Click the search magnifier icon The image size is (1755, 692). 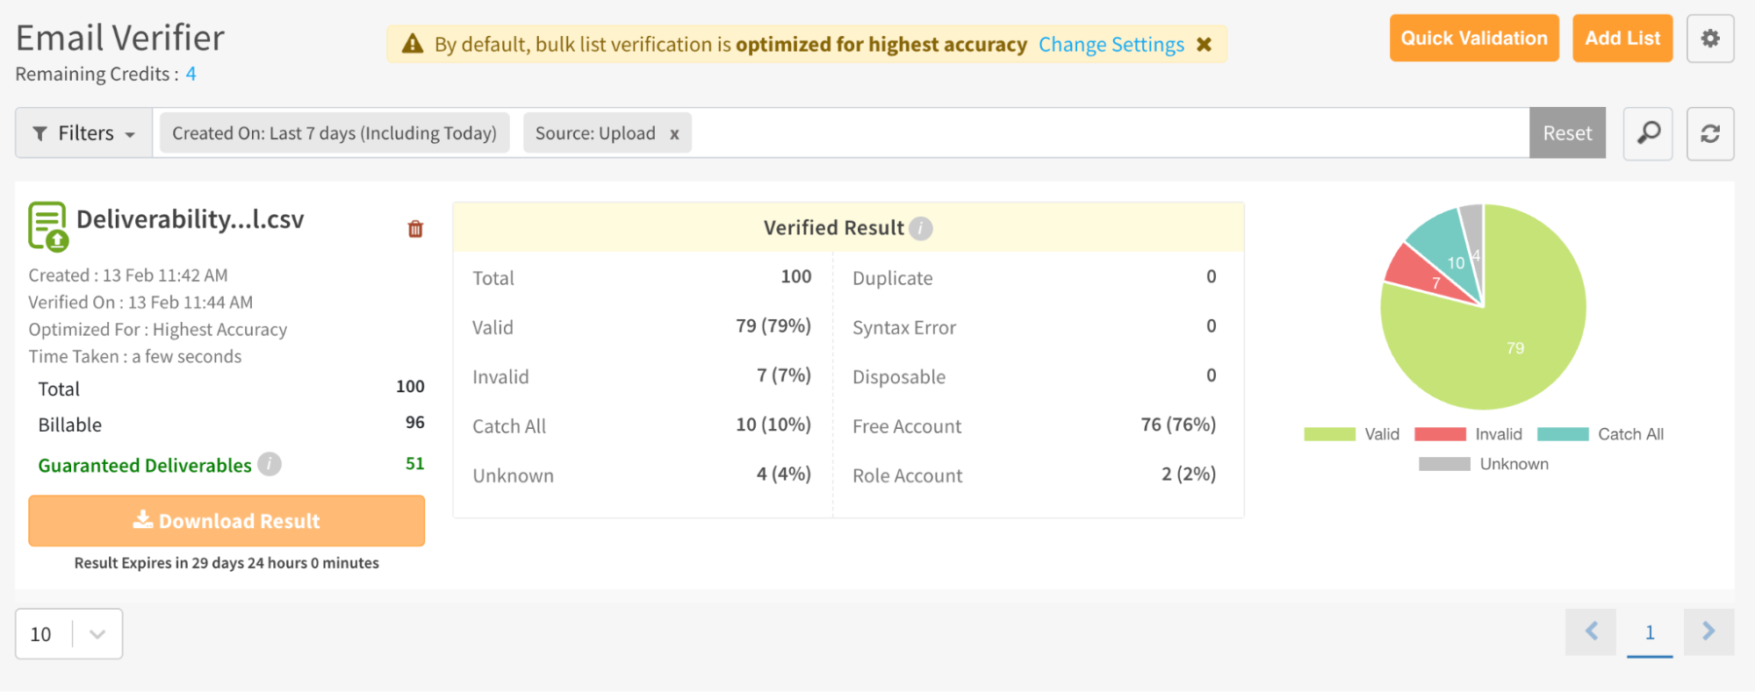1648,133
